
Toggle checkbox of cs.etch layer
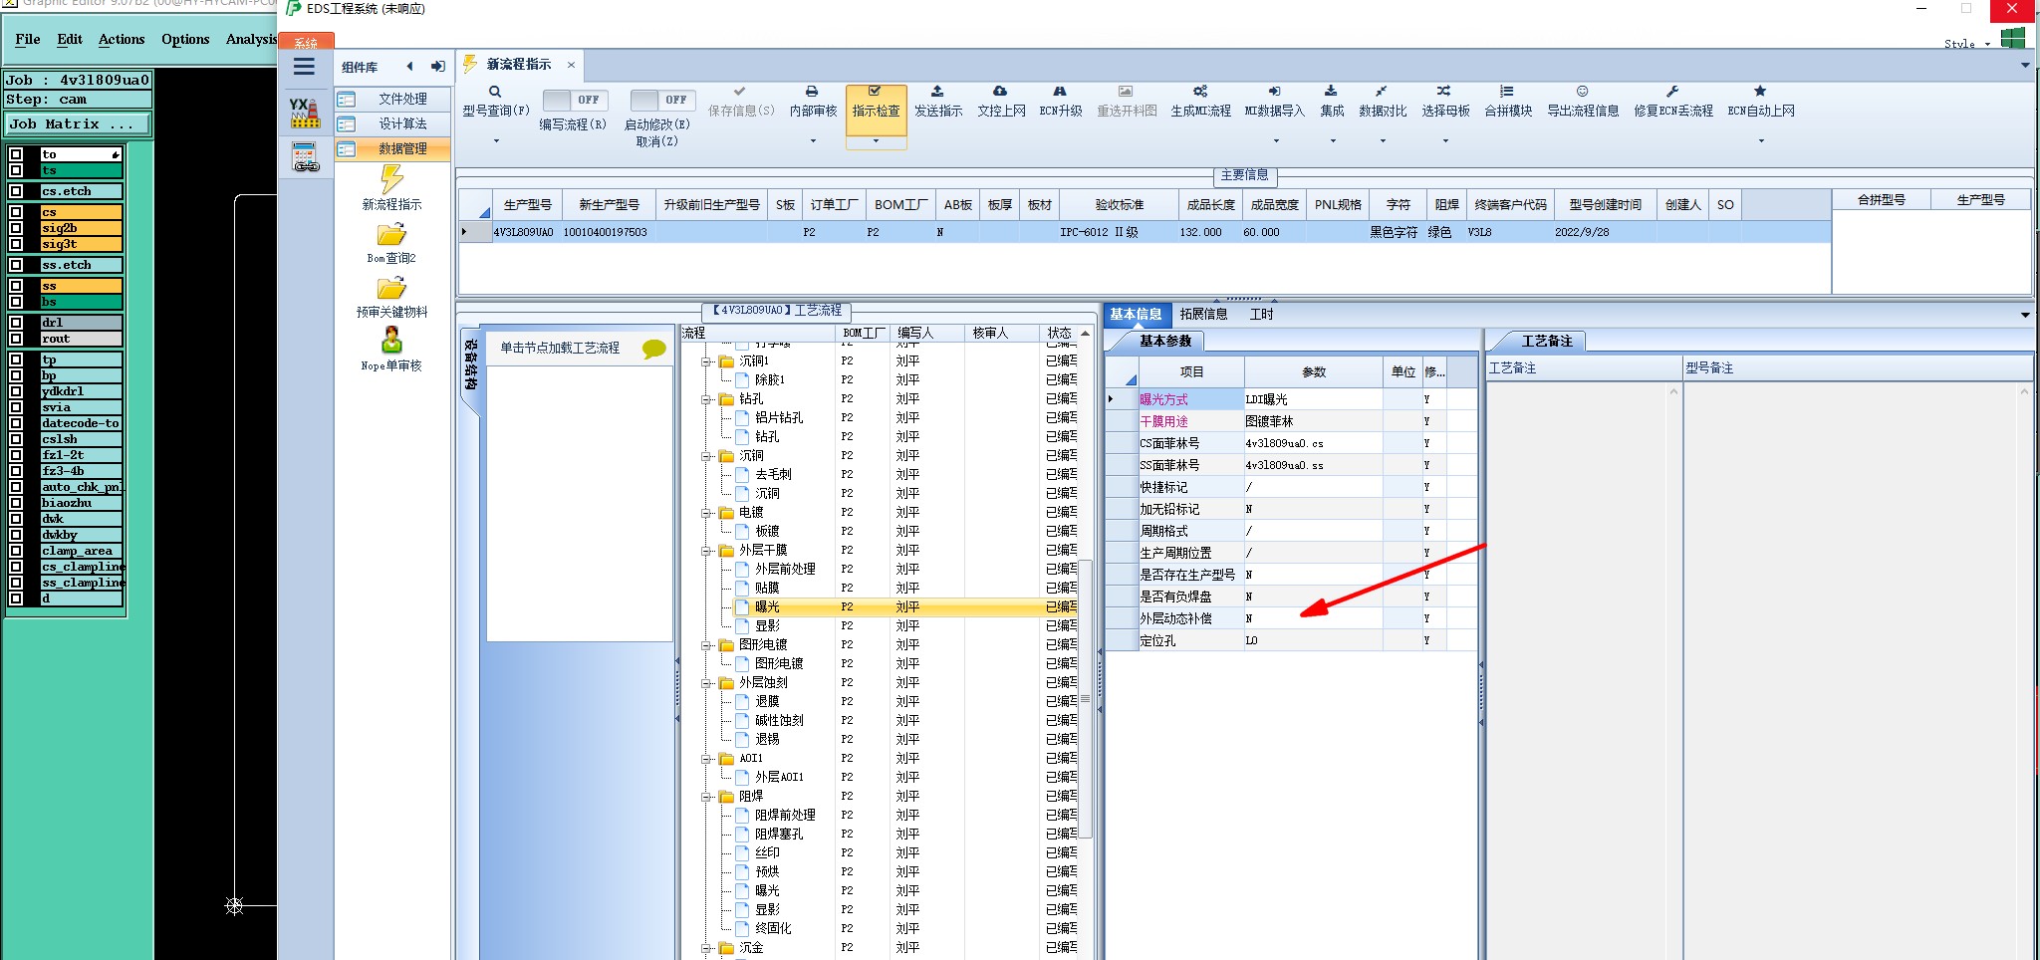[x=16, y=191]
